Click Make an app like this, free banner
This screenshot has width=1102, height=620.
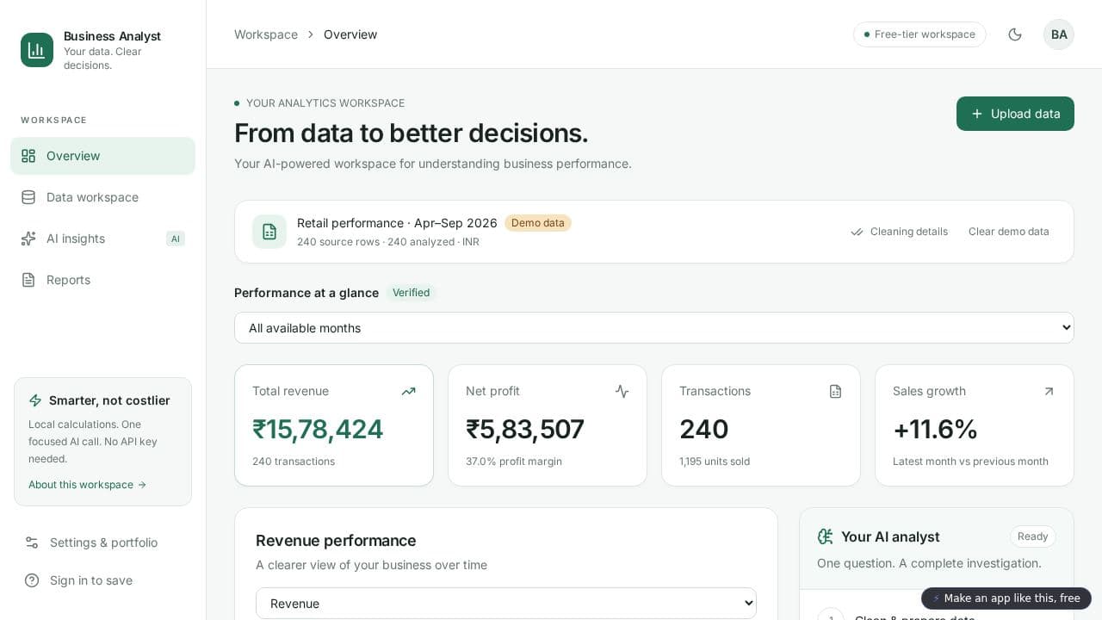pos(1006,598)
